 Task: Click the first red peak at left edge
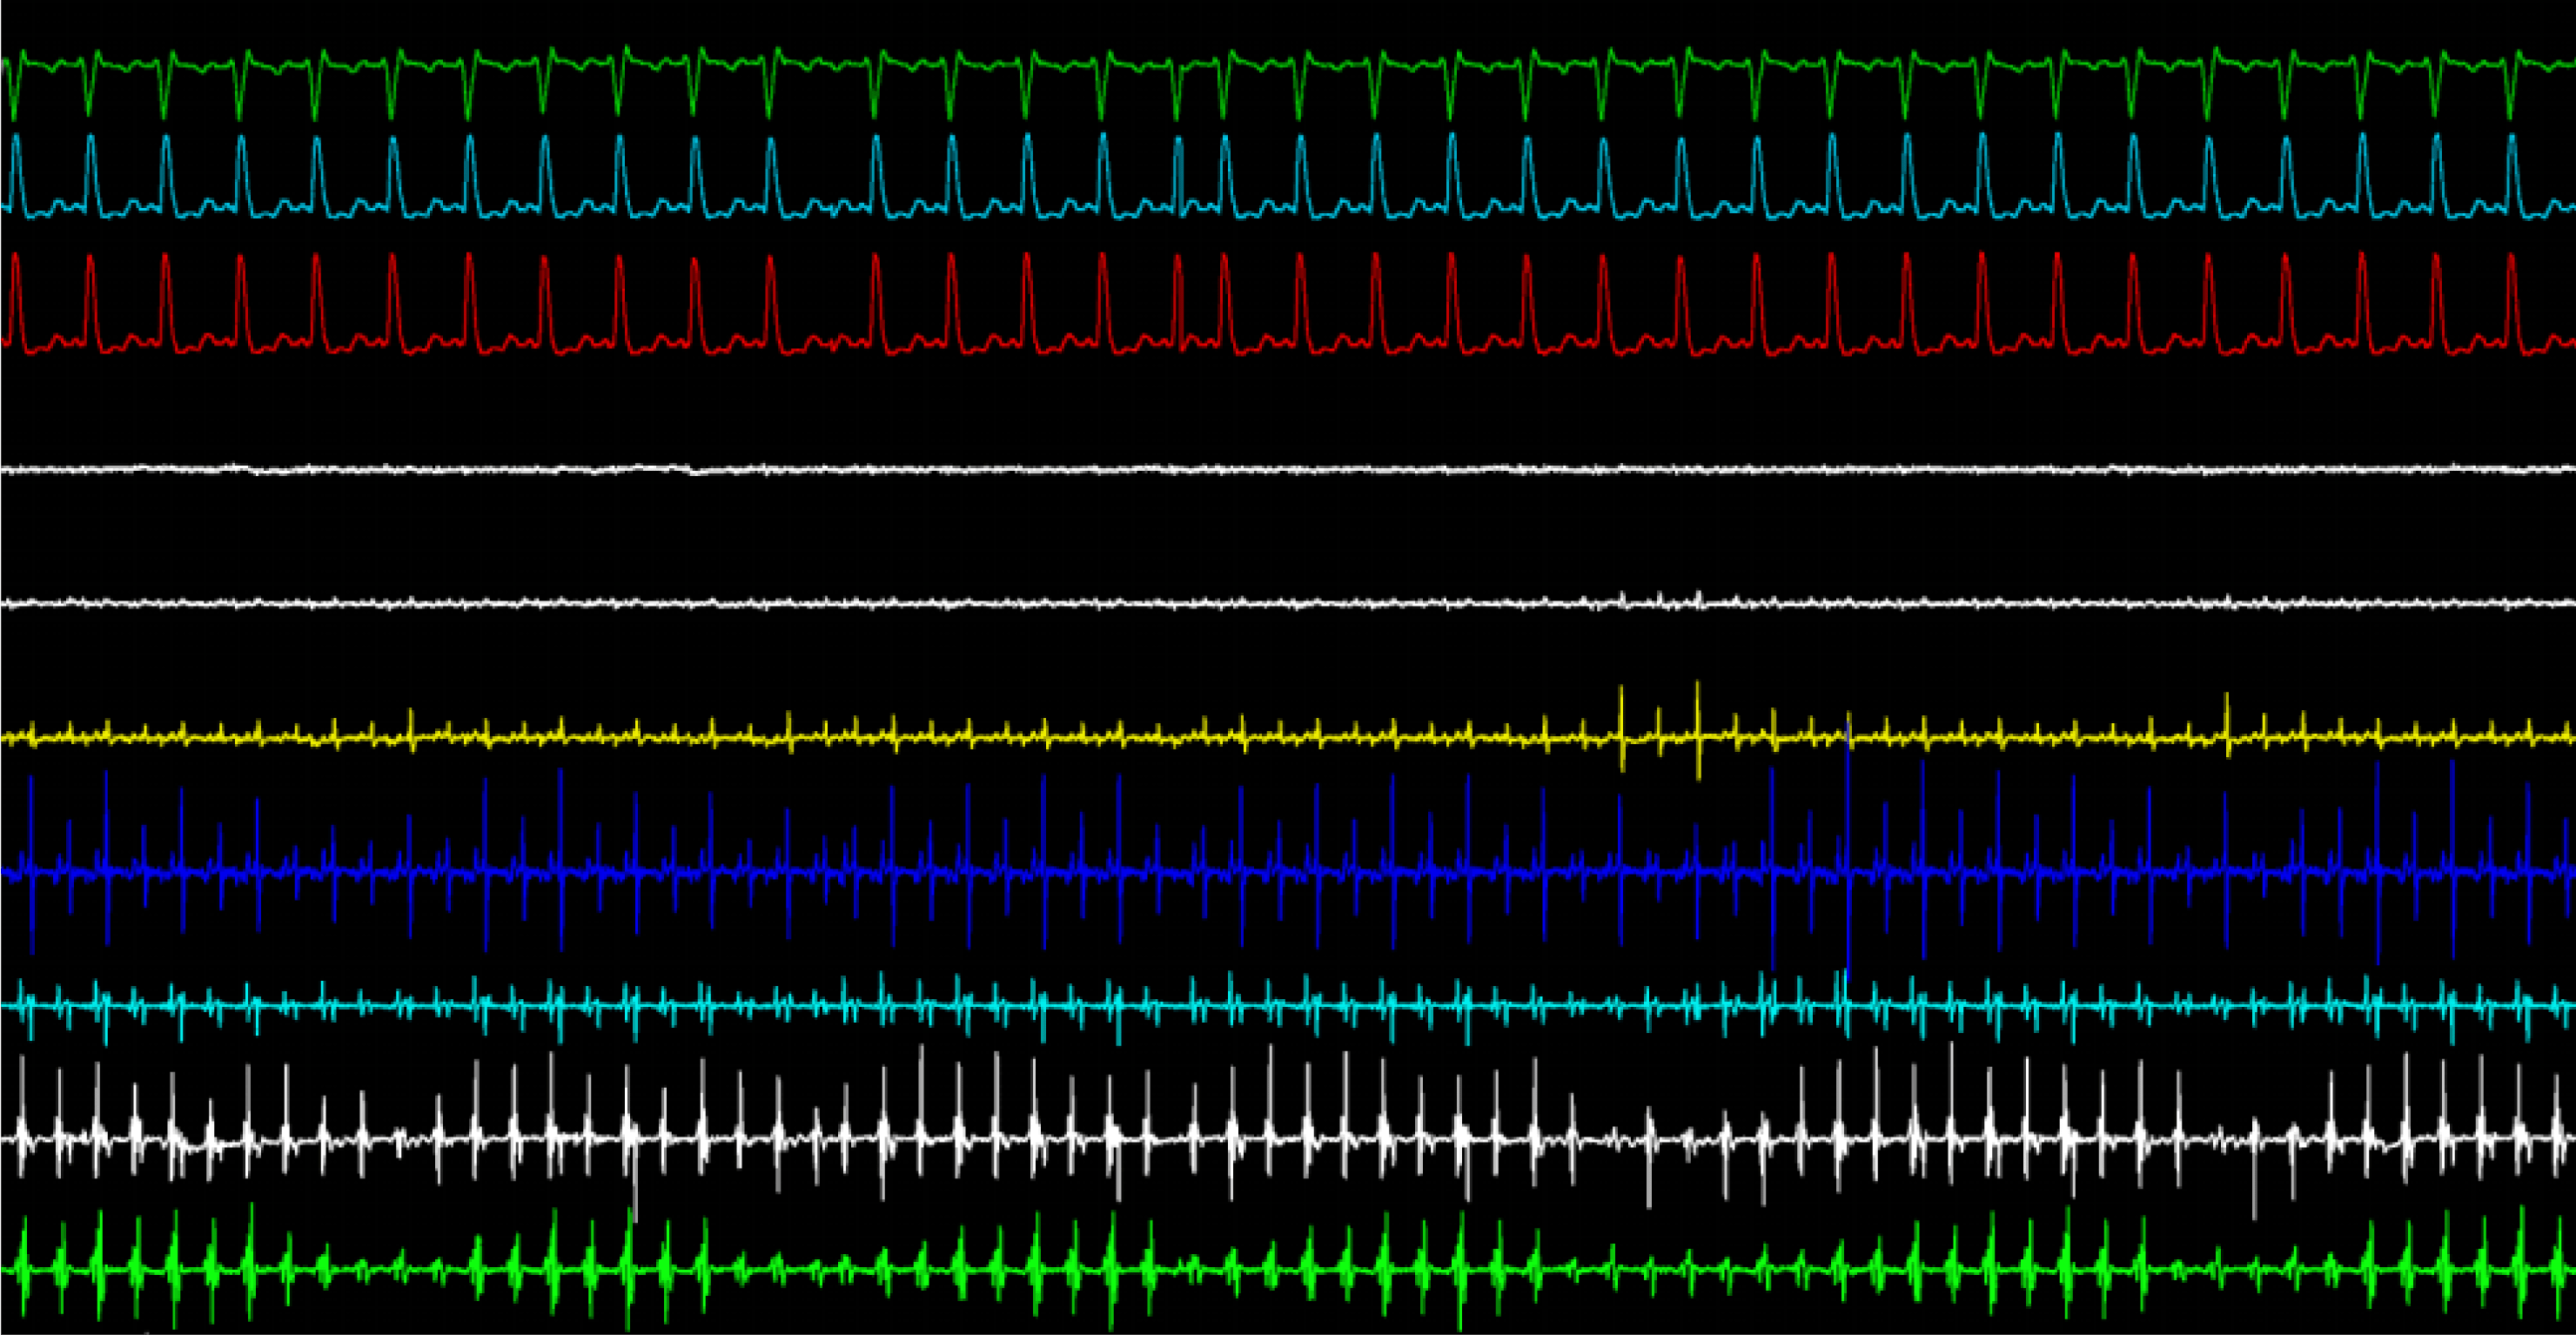(15, 298)
